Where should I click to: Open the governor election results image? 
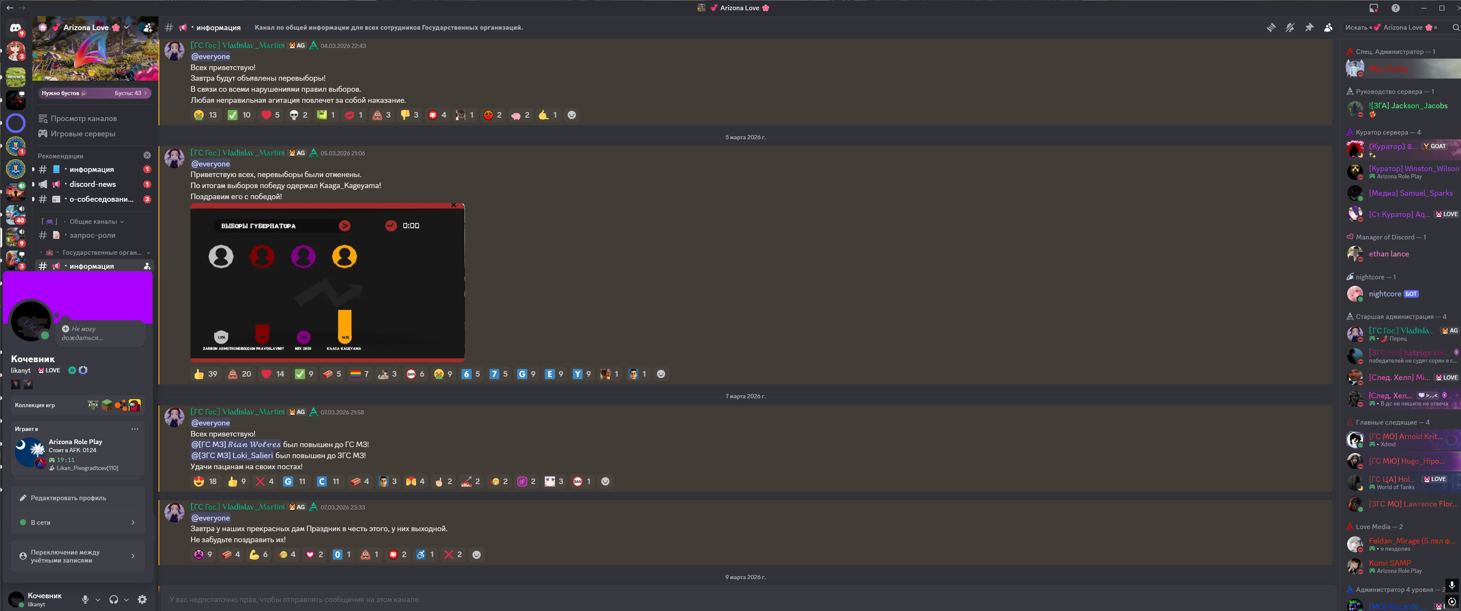point(327,282)
